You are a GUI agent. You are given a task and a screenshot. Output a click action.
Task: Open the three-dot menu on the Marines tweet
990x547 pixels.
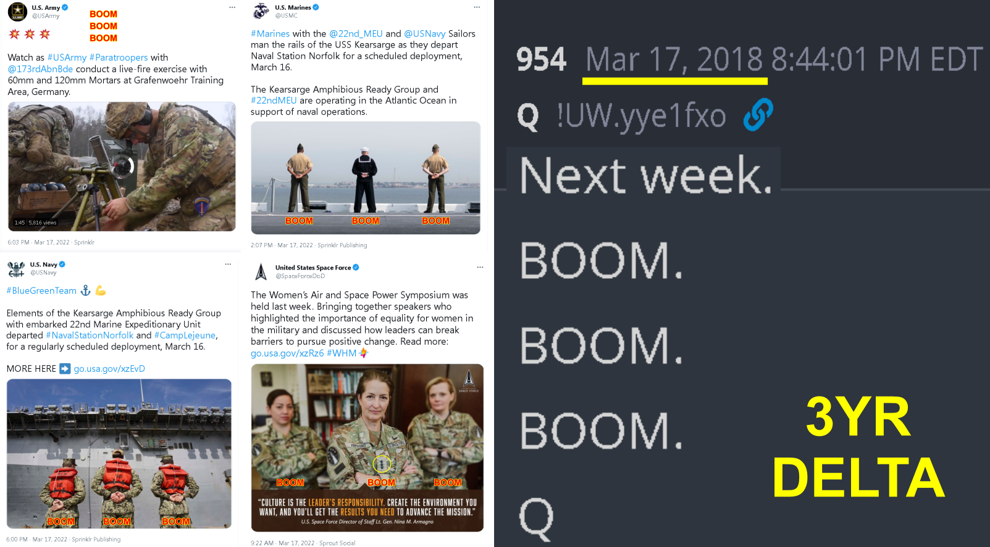pos(477,7)
